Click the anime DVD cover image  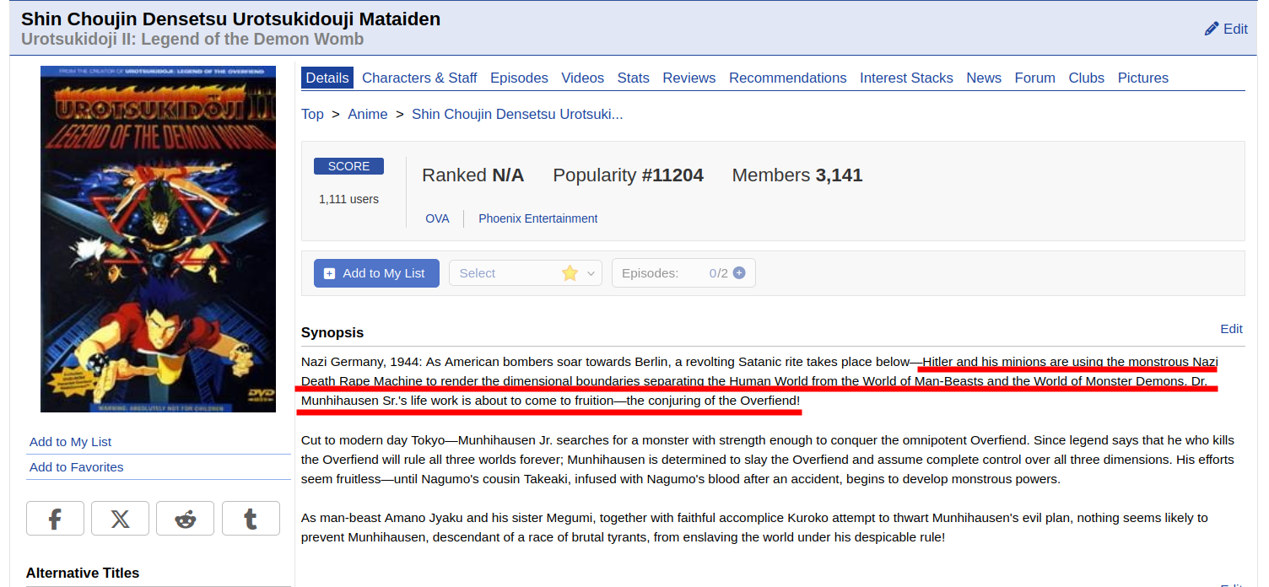(x=159, y=240)
